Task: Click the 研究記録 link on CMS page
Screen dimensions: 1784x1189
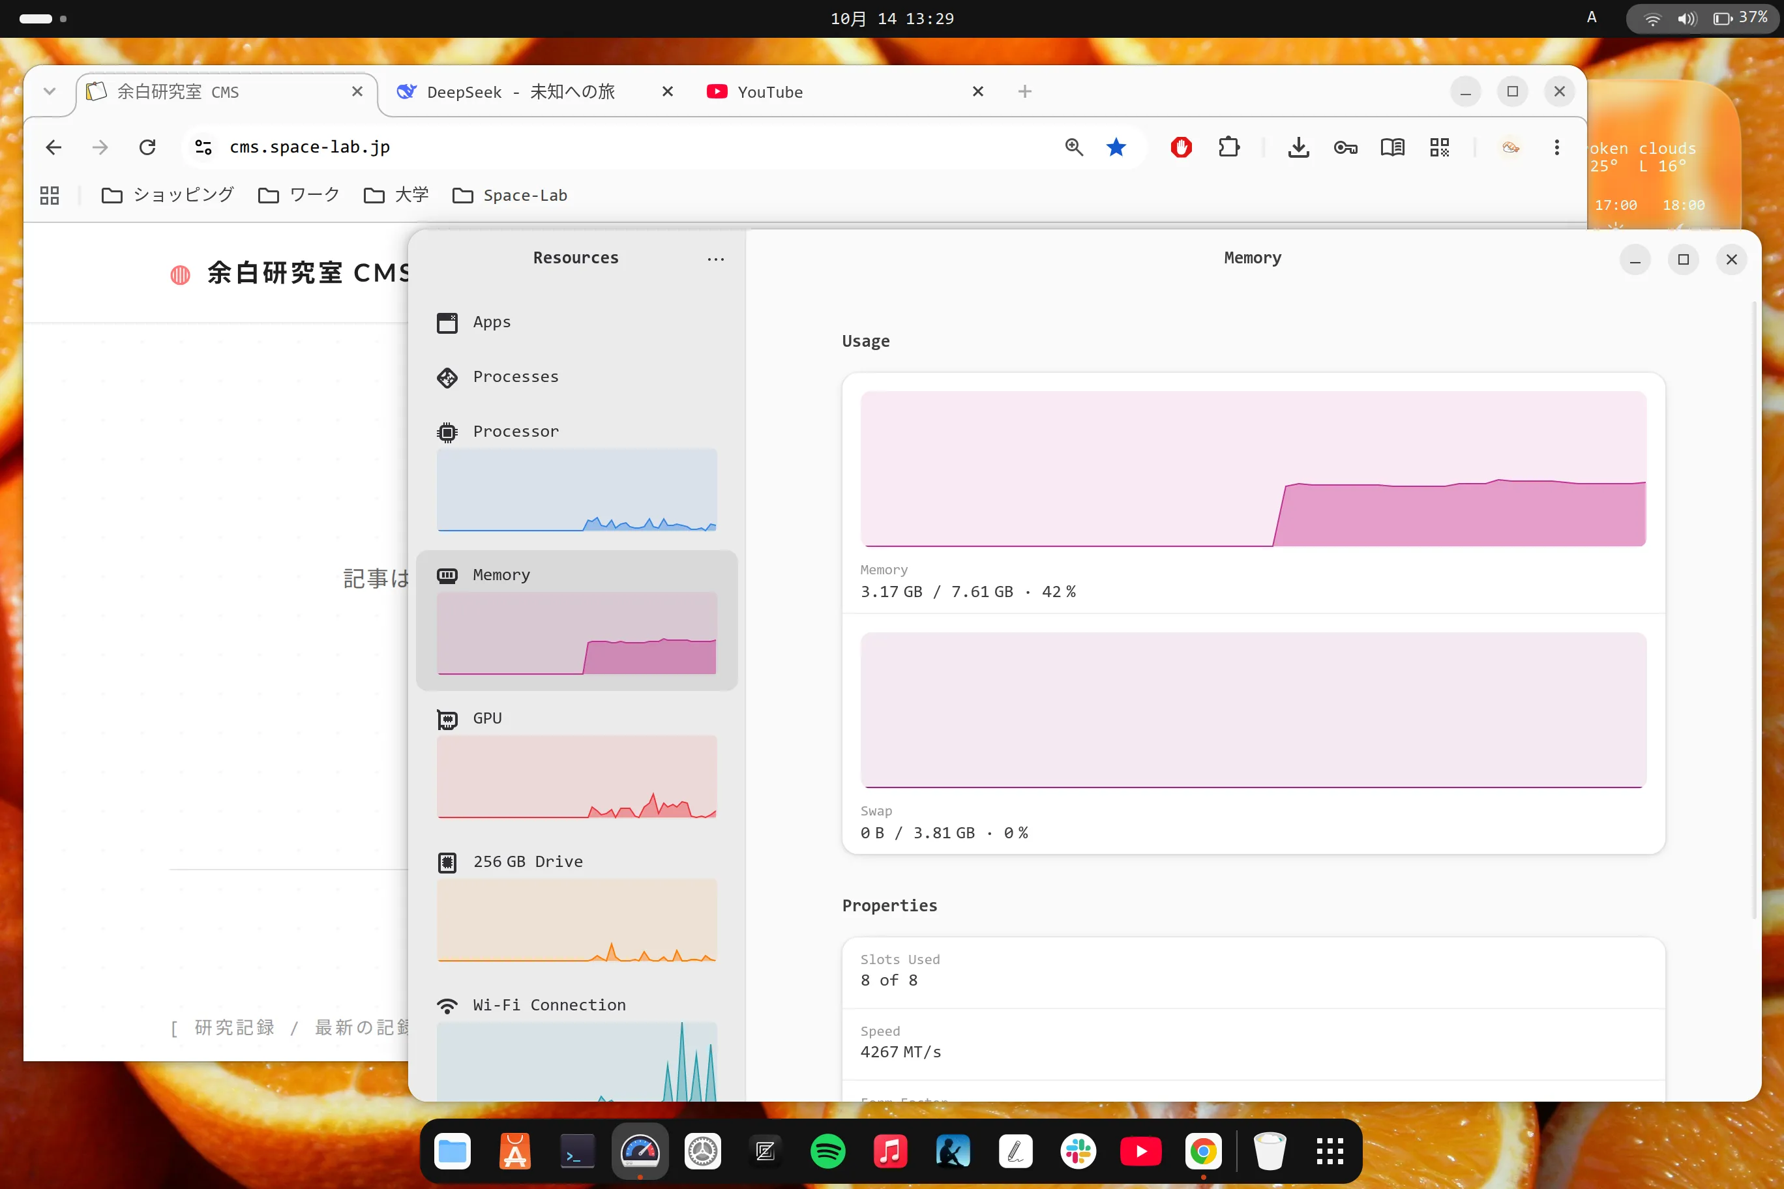Action: 234,1027
